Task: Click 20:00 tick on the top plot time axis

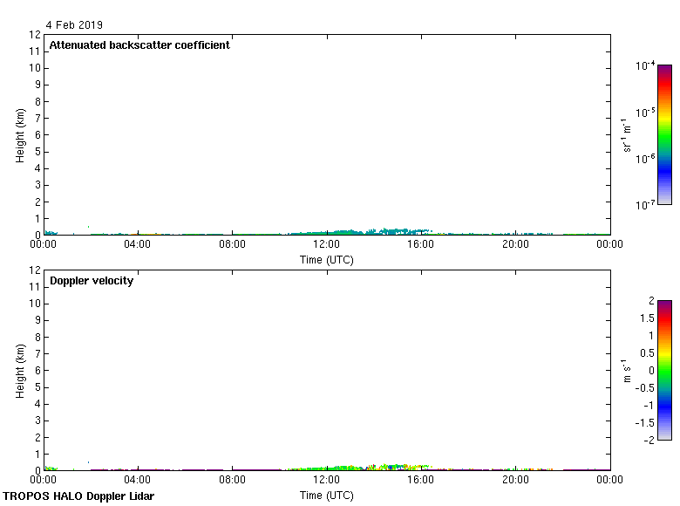Action: click(x=515, y=245)
